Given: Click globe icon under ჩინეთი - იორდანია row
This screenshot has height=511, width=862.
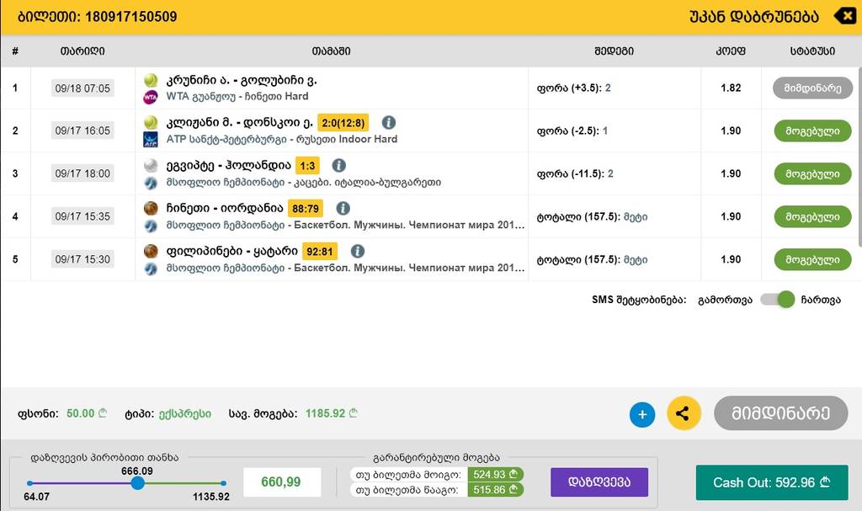Looking at the screenshot, I should click(x=151, y=226).
